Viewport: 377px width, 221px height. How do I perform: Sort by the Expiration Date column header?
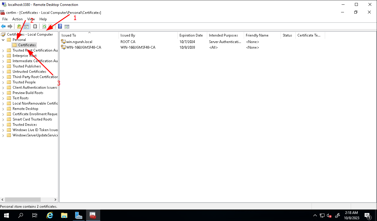pyautogui.click(x=191, y=35)
